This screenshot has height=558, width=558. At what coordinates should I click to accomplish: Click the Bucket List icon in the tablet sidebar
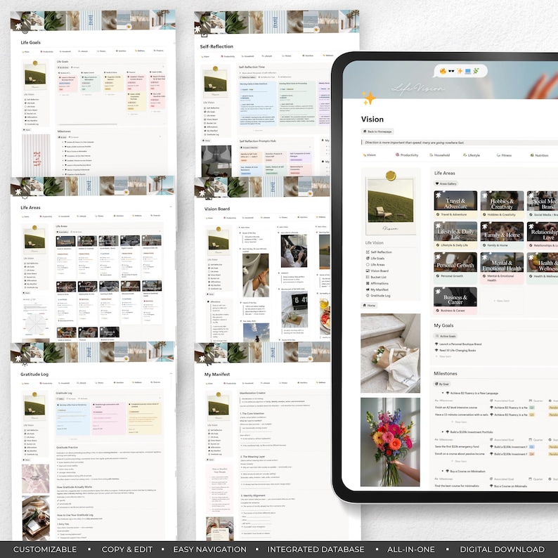[368, 277]
